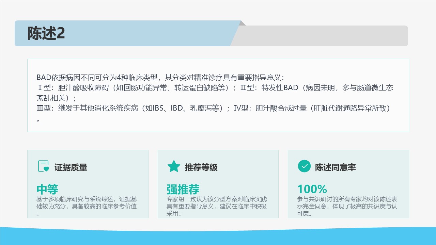Click the Ⅰ型 胆汁酸吸收障碍 text
This screenshot has width=436, height=245.
pyautogui.click(x=136, y=87)
